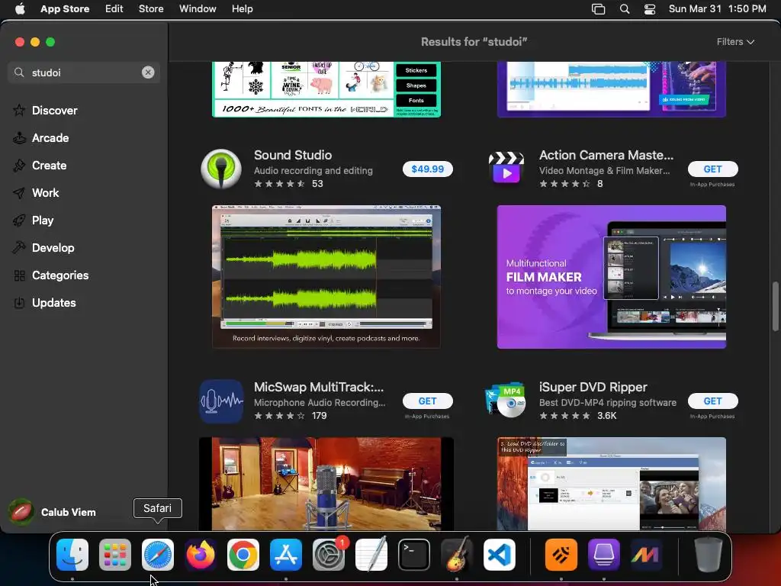Open Spotlight search in menu bar

pyautogui.click(x=625, y=9)
